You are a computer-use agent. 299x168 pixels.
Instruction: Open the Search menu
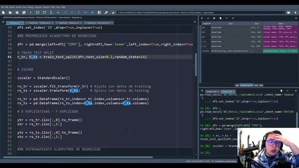point(12,7)
